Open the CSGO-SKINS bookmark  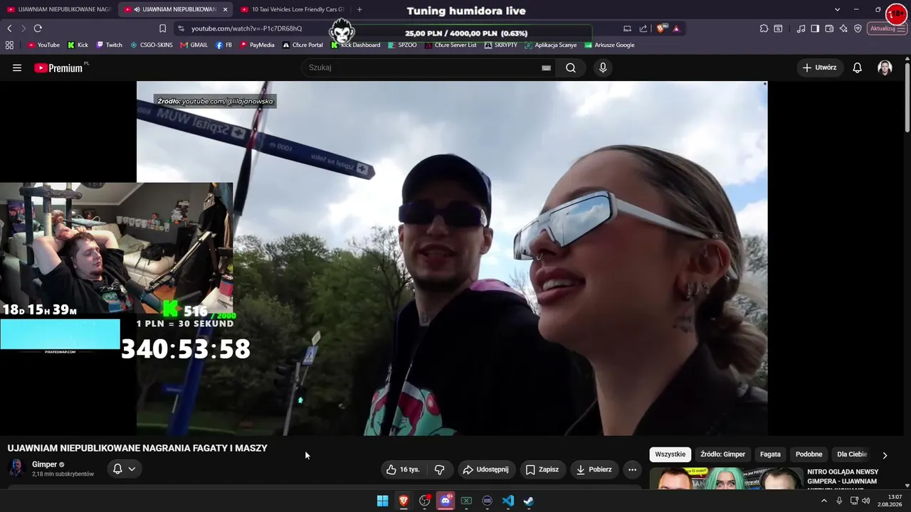[151, 45]
